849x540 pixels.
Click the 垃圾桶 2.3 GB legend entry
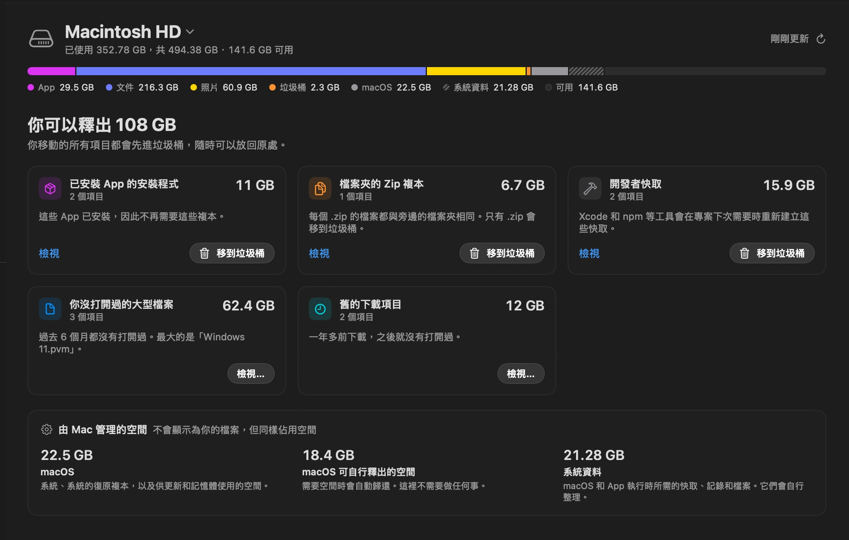(x=304, y=87)
